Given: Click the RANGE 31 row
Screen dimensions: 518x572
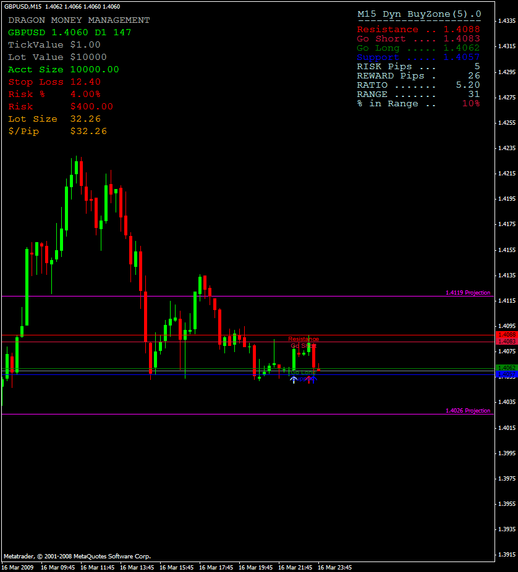Looking at the screenshot, I should pyautogui.click(x=418, y=94).
